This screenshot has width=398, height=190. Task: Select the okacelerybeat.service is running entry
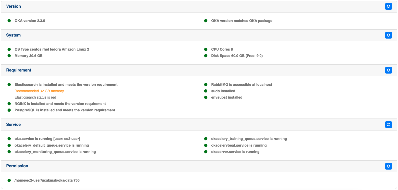click(239, 145)
